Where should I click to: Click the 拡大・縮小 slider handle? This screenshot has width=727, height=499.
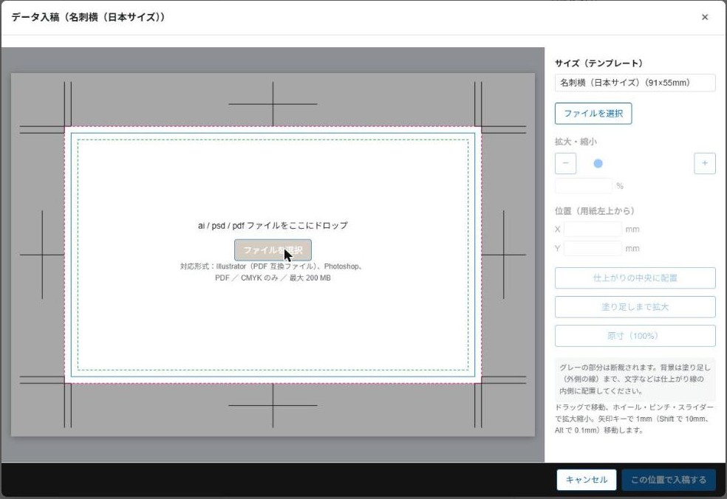point(598,164)
